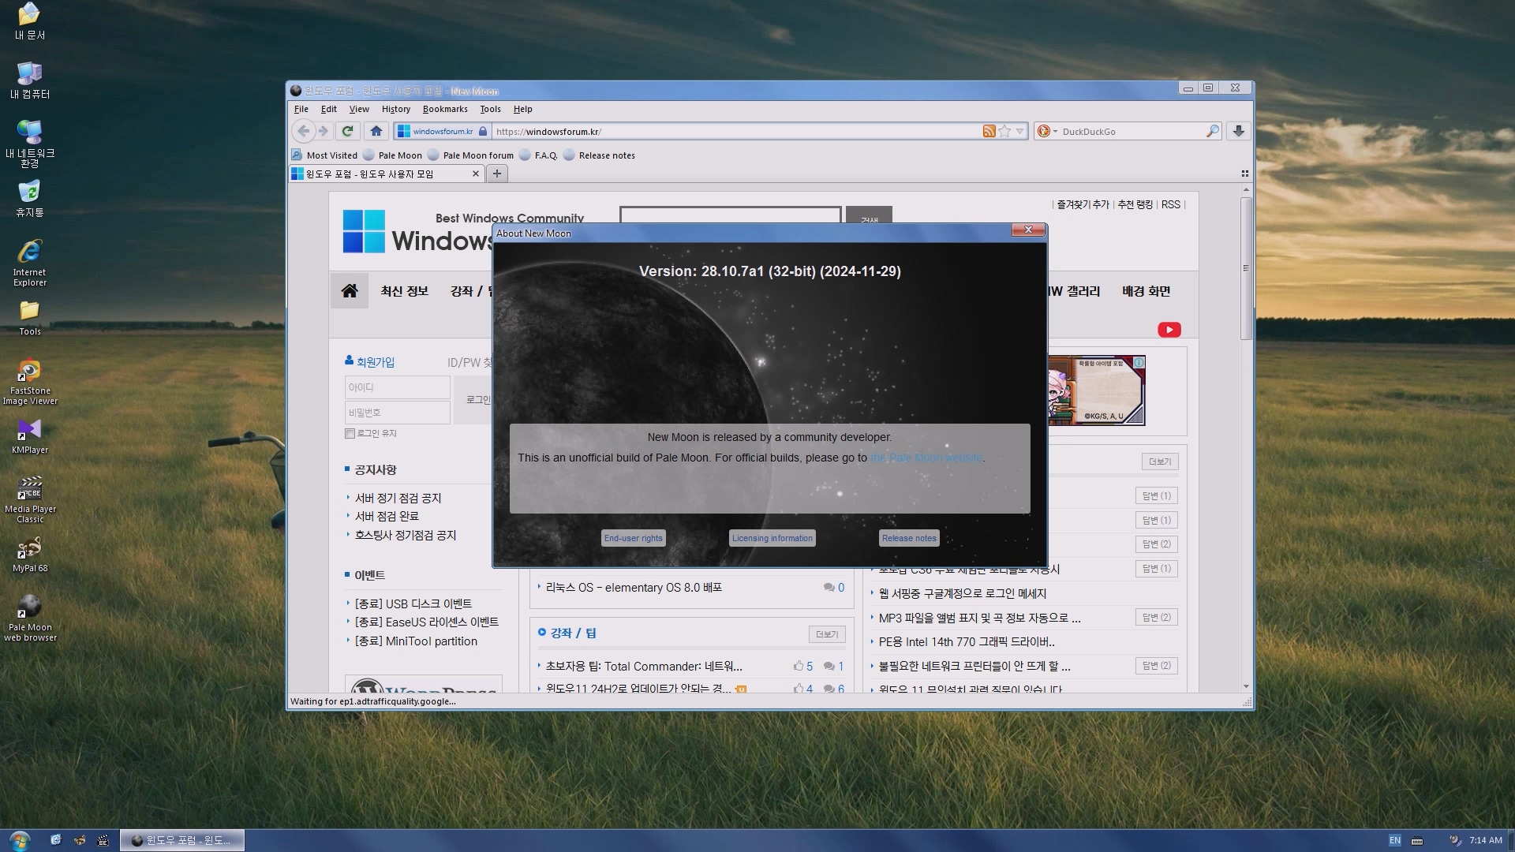Open the Bookmarks menu
Screen dimensions: 1515x852
coord(444,109)
